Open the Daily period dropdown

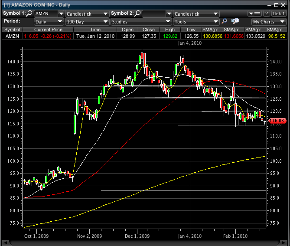[49, 22]
